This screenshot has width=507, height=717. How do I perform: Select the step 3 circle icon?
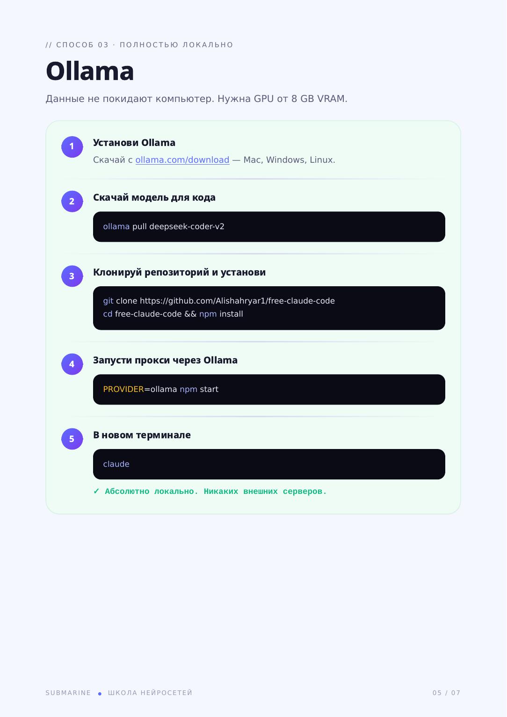pyautogui.click(x=72, y=276)
